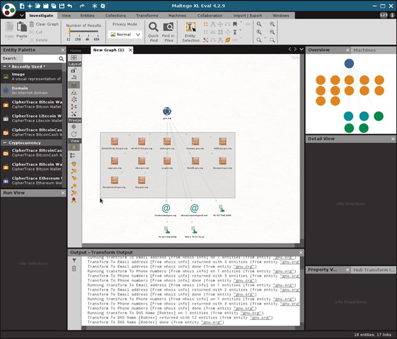Clear output with trash icon
The image size is (397, 339).
tap(74, 268)
